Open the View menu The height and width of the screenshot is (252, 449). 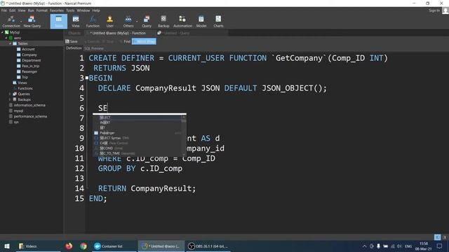(22, 10)
